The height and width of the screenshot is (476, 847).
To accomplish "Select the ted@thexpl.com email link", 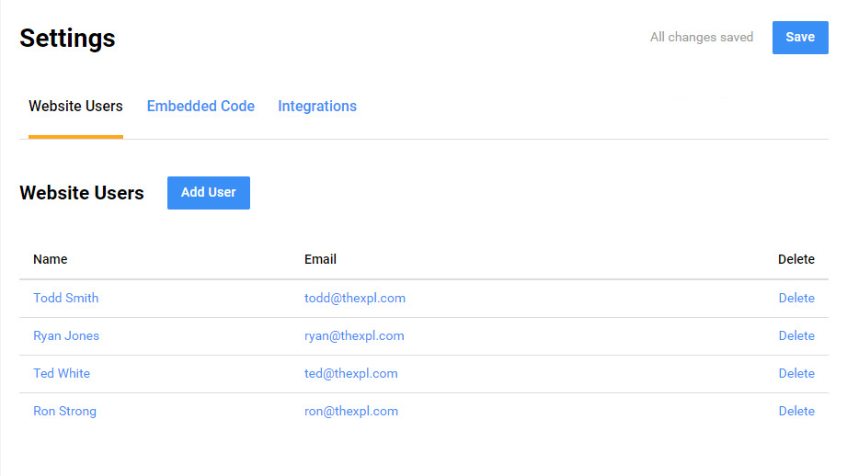I will click(x=351, y=374).
